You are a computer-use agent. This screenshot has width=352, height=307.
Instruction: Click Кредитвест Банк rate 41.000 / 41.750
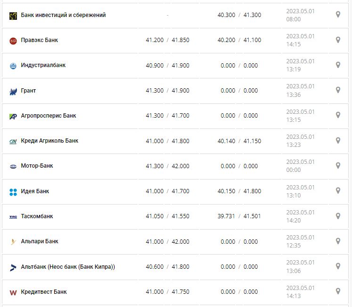(167, 292)
